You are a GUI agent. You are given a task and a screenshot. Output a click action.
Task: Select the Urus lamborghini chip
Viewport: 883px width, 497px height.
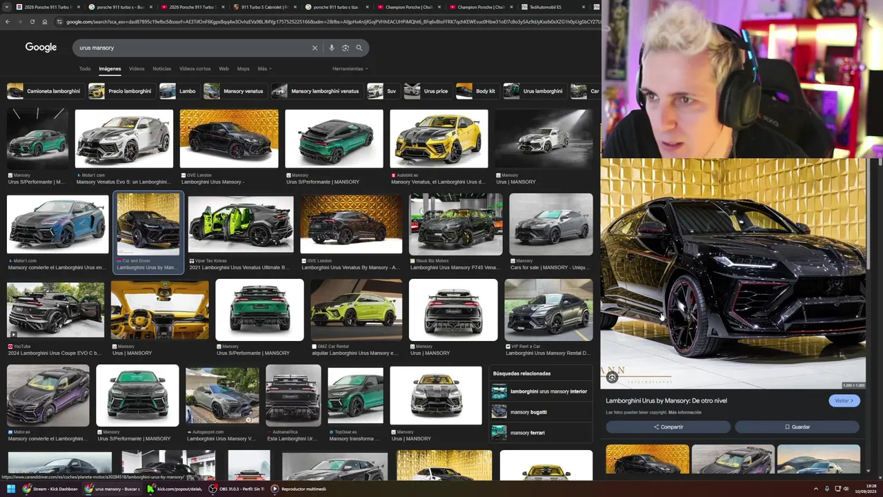535,91
